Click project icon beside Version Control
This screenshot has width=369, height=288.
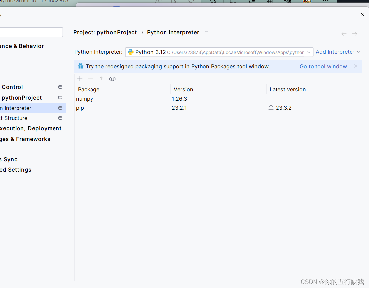pos(60,87)
